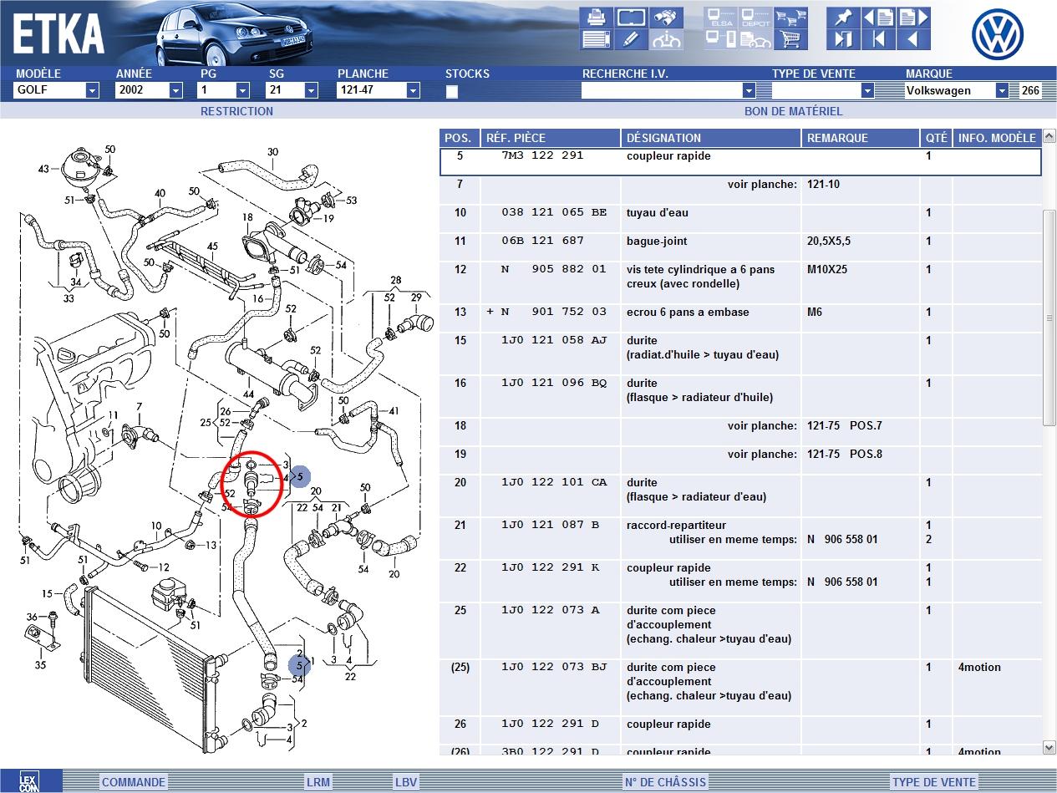Select part 1J0 122 101 CA
Screen dimensions: 1057x793
tap(555, 482)
